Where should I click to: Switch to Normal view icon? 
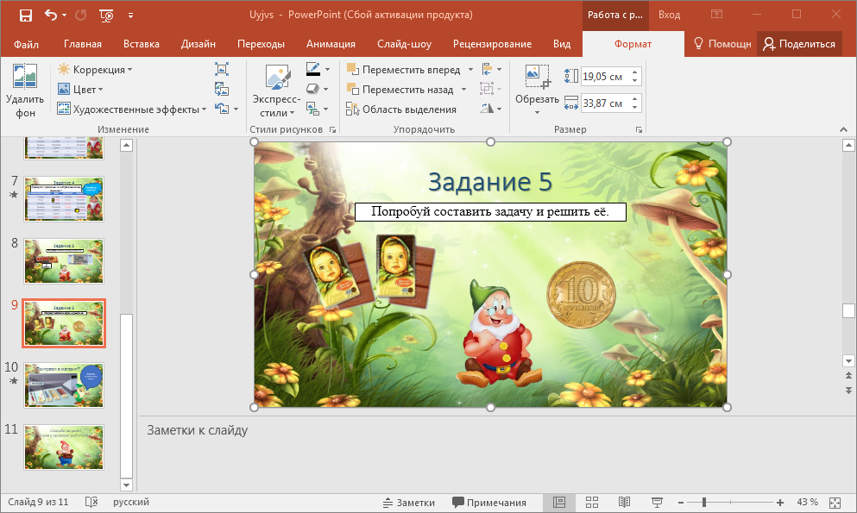559,503
